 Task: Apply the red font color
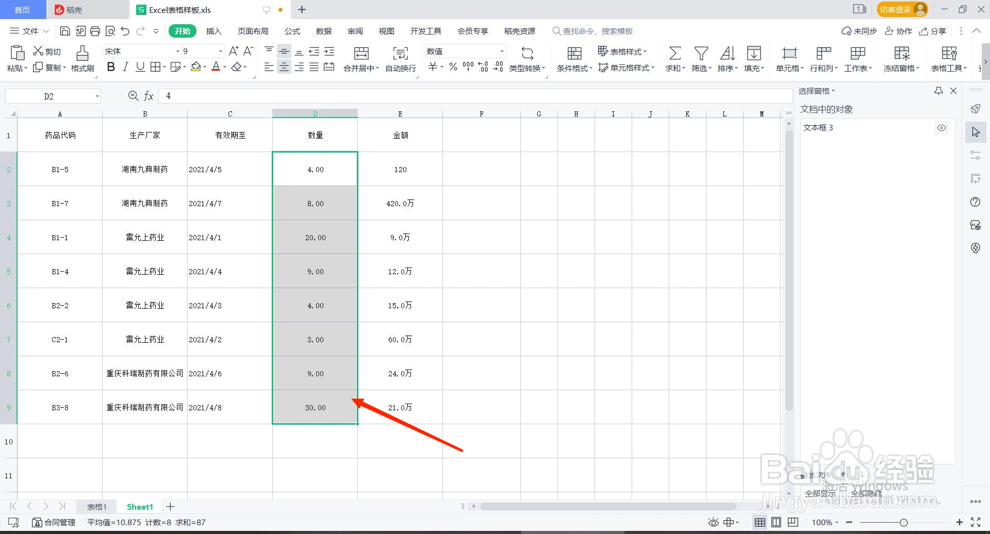coord(216,67)
